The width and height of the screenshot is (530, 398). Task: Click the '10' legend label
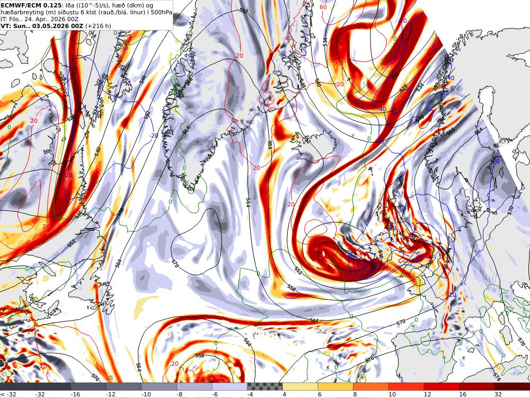coord(392,394)
